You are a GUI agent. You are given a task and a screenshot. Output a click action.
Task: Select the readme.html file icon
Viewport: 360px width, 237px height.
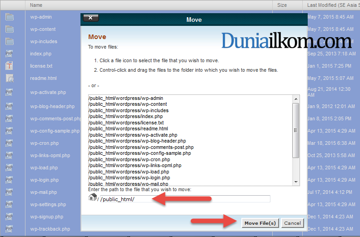10,78
